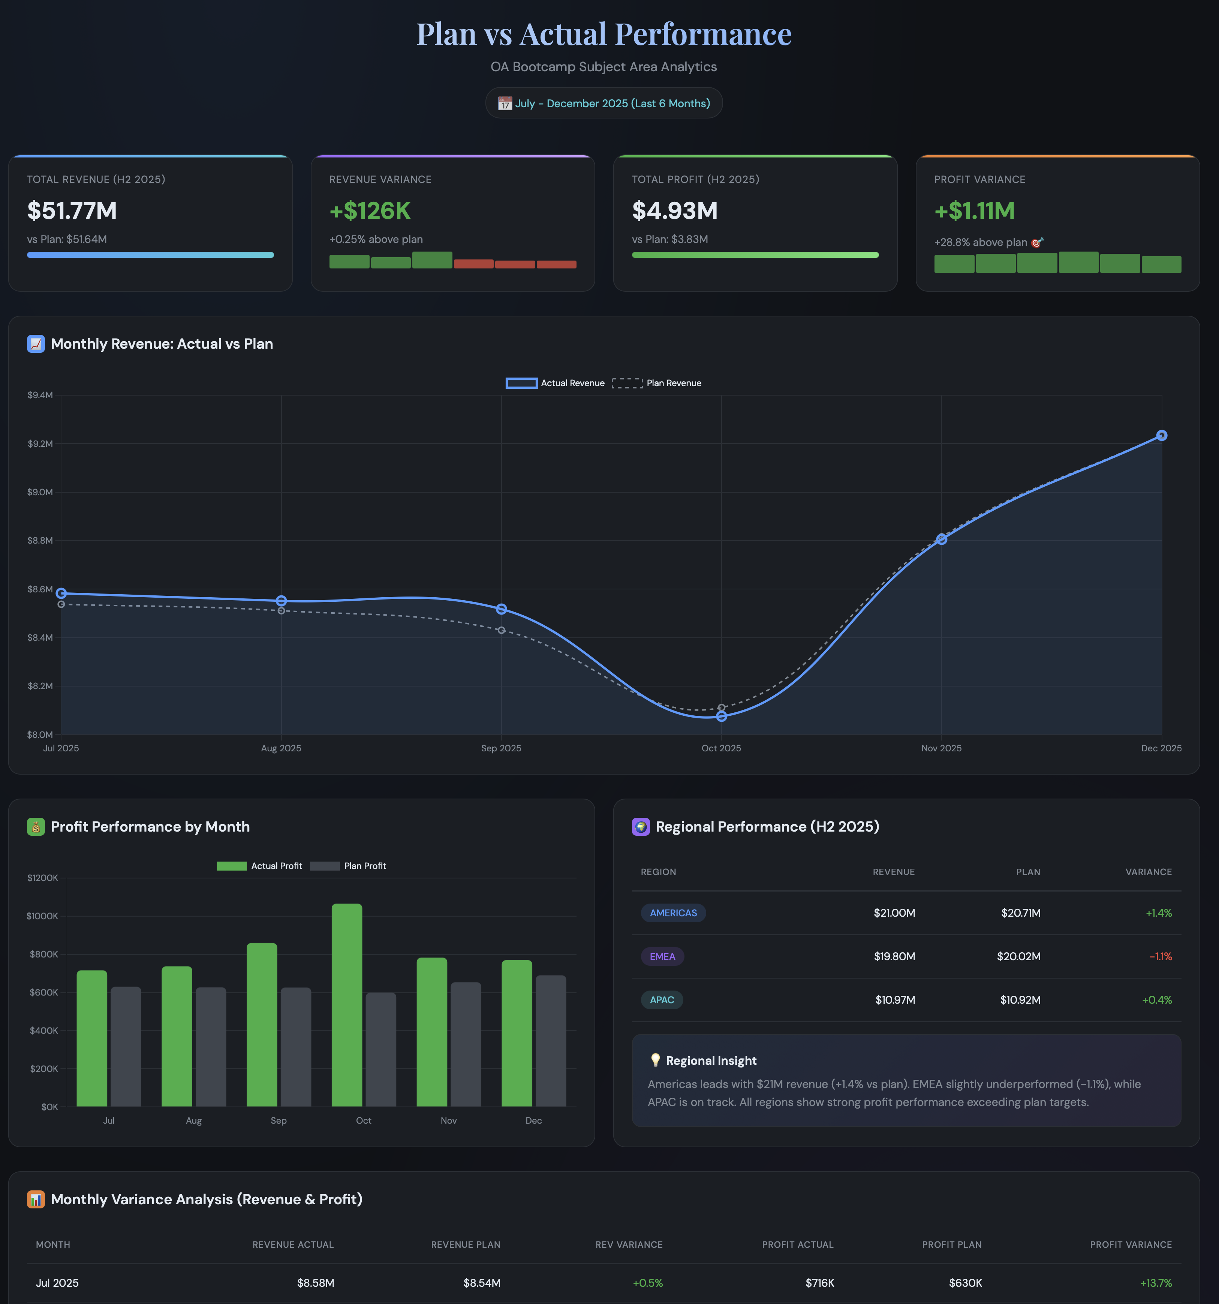Open July – December 2025 date range pill
Viewport: 1219px width, 1304px height.
[604, 103]
